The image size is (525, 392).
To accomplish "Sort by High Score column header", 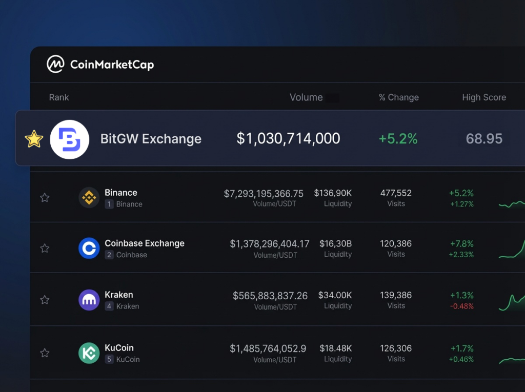I will click(484, 97).
